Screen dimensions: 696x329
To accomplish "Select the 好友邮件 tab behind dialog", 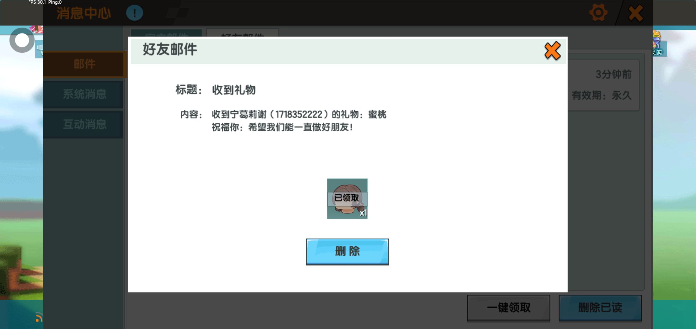I will tap(242, 33).
